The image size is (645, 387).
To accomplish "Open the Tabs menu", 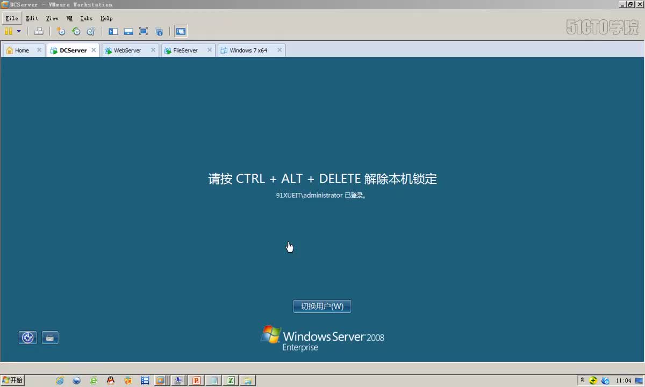I will click(87, 18).
